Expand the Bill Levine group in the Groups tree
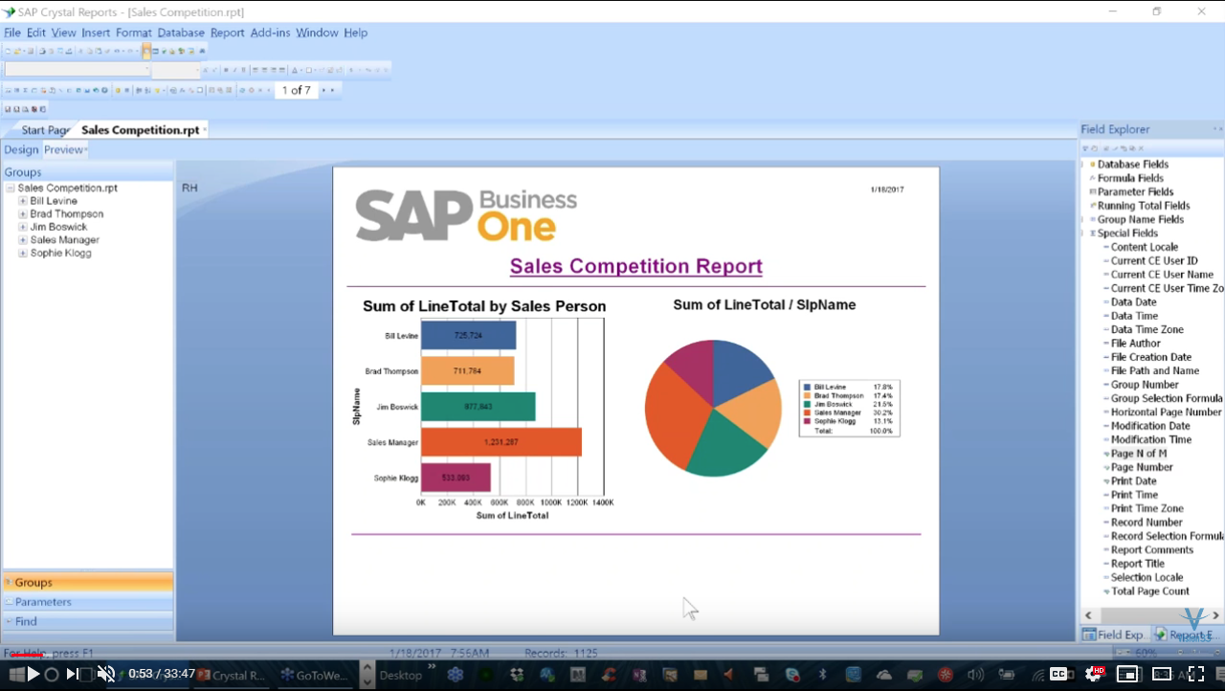The image size is (1225, 691). 21,201
